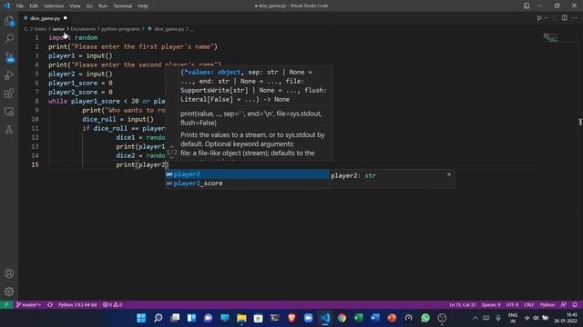Click ENG IN language indicator
583x327 pixels.
[x=513, y=318]
